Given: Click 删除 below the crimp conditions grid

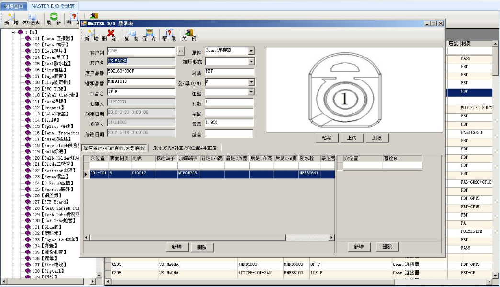Looking at the screenshot, I should tap(202, 247).
